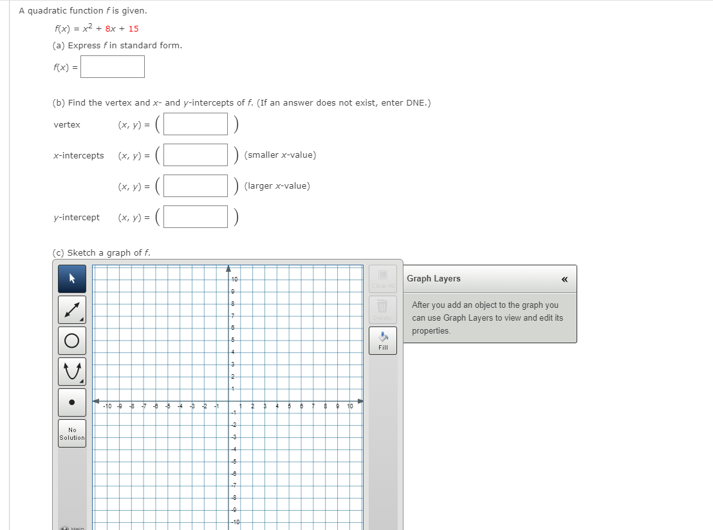
Task: Select the smaller x-value intercept answer box
Action: pyautogui.click(x=195, y=155)
